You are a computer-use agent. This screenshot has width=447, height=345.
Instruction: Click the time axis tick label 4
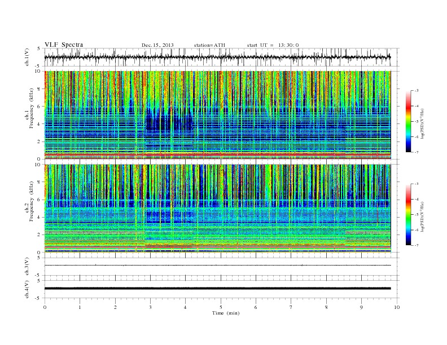tap(186, 307)
